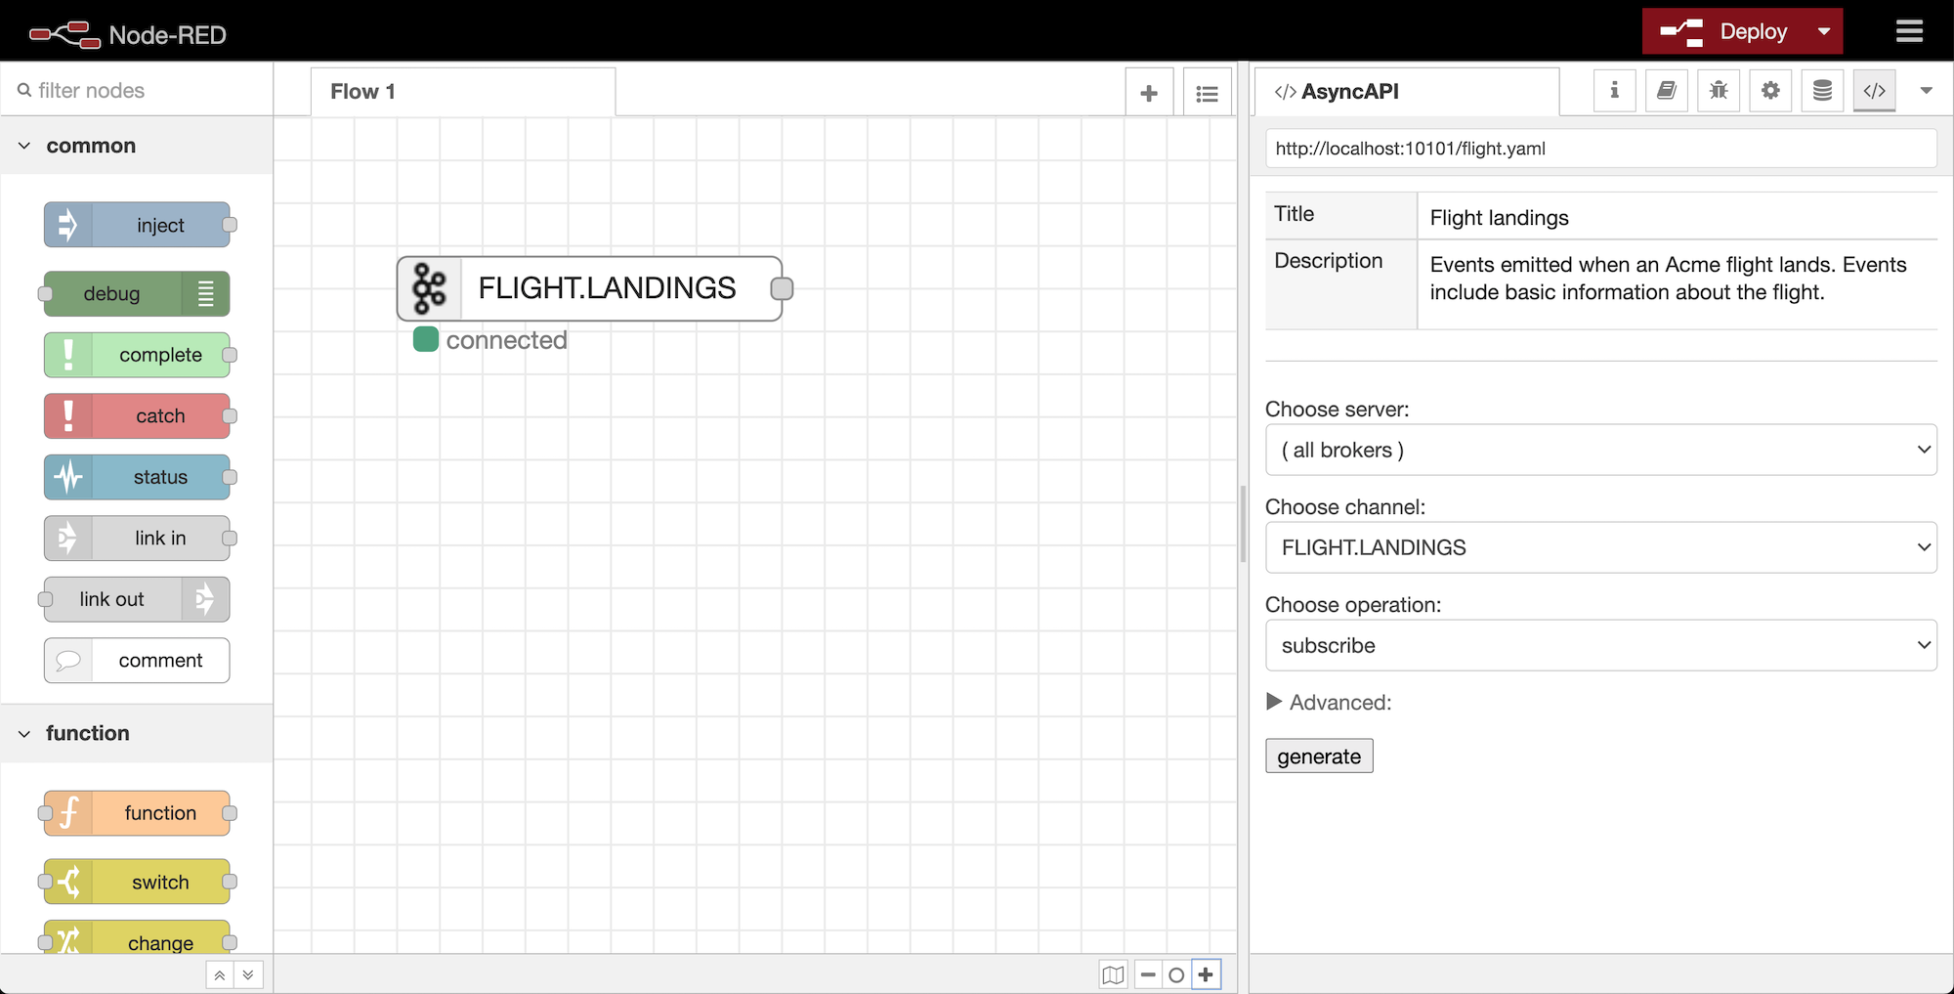Select the link in node
This screenshot has width=1954, height=994.
137,538
